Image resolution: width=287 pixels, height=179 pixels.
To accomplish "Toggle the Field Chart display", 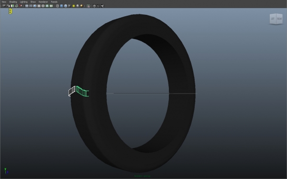I will [43, 6].
